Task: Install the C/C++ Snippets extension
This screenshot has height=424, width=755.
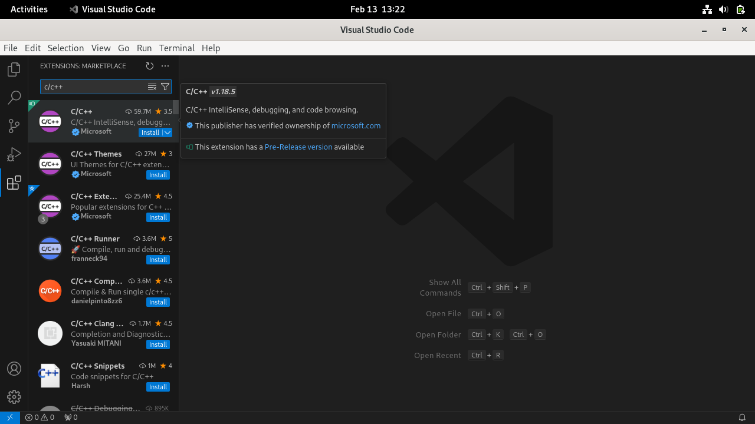Action: (158, 387)
